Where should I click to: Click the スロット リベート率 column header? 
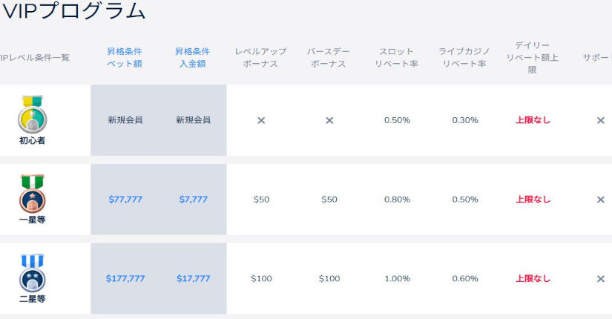click(x=397, y=58)
